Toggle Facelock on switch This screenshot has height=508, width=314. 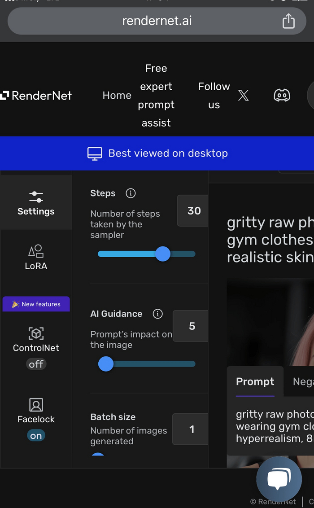36,436
